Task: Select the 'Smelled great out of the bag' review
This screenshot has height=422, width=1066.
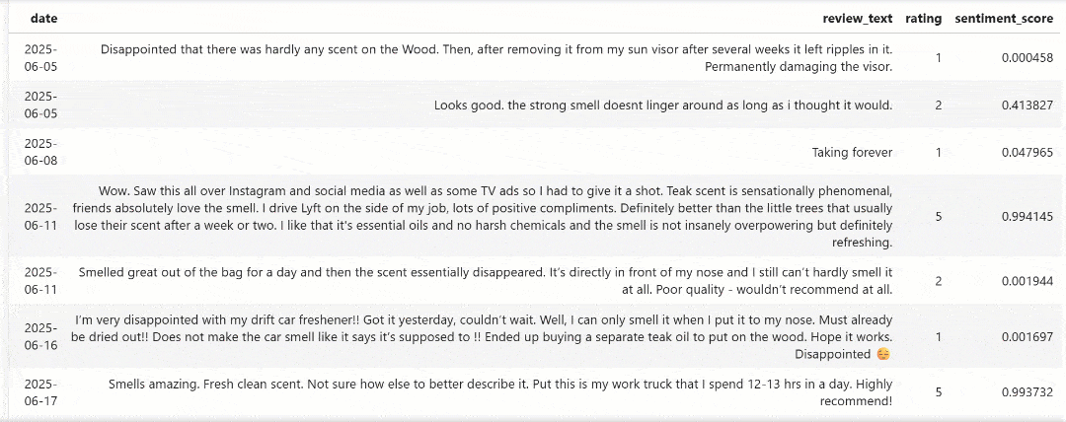Action: 485,281
